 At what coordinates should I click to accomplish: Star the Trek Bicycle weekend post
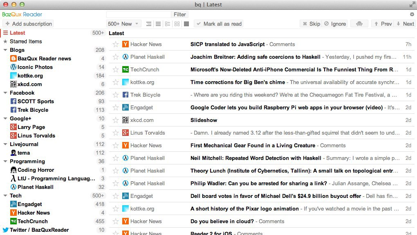[115, 95]
